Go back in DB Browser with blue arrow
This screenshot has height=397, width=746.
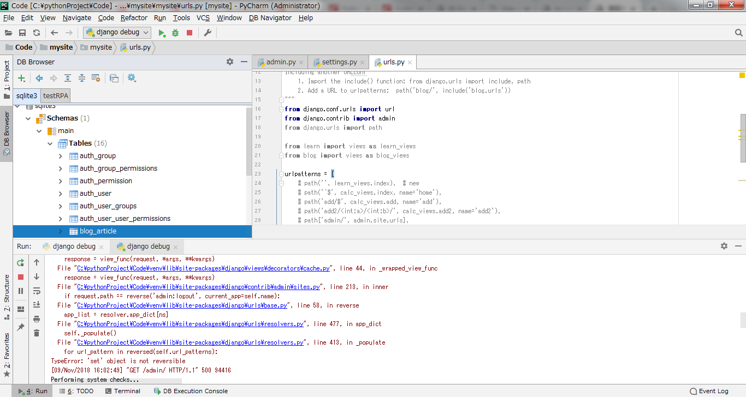click(x=39, y=78)
